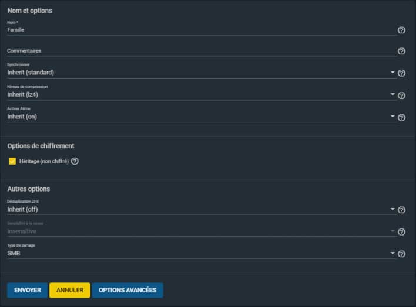This screenshot has height=307, width=416.
Task: Open help for the Commentaires field
Action: click(401, 51)
